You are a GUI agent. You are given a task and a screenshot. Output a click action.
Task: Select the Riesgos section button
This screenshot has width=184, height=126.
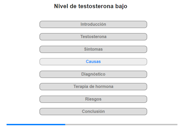(x=93, y=99)
